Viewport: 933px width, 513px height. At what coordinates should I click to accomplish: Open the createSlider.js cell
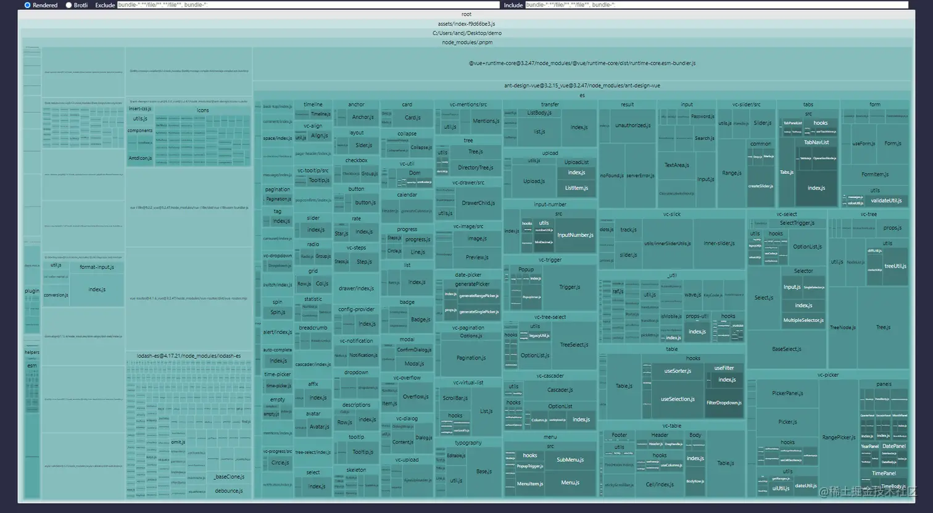(x=760, y=186)
